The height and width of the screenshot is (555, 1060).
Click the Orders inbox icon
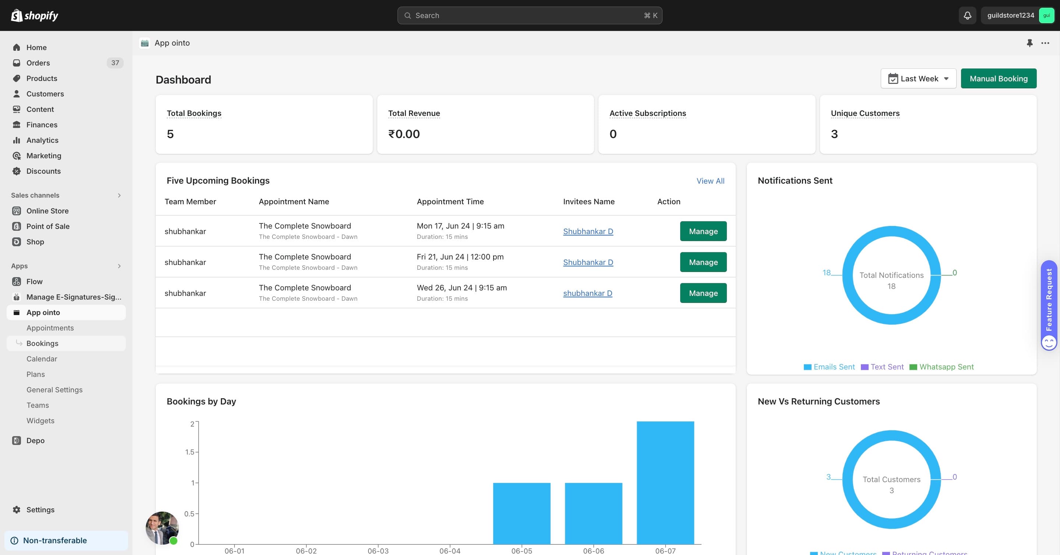pos(17,63)
